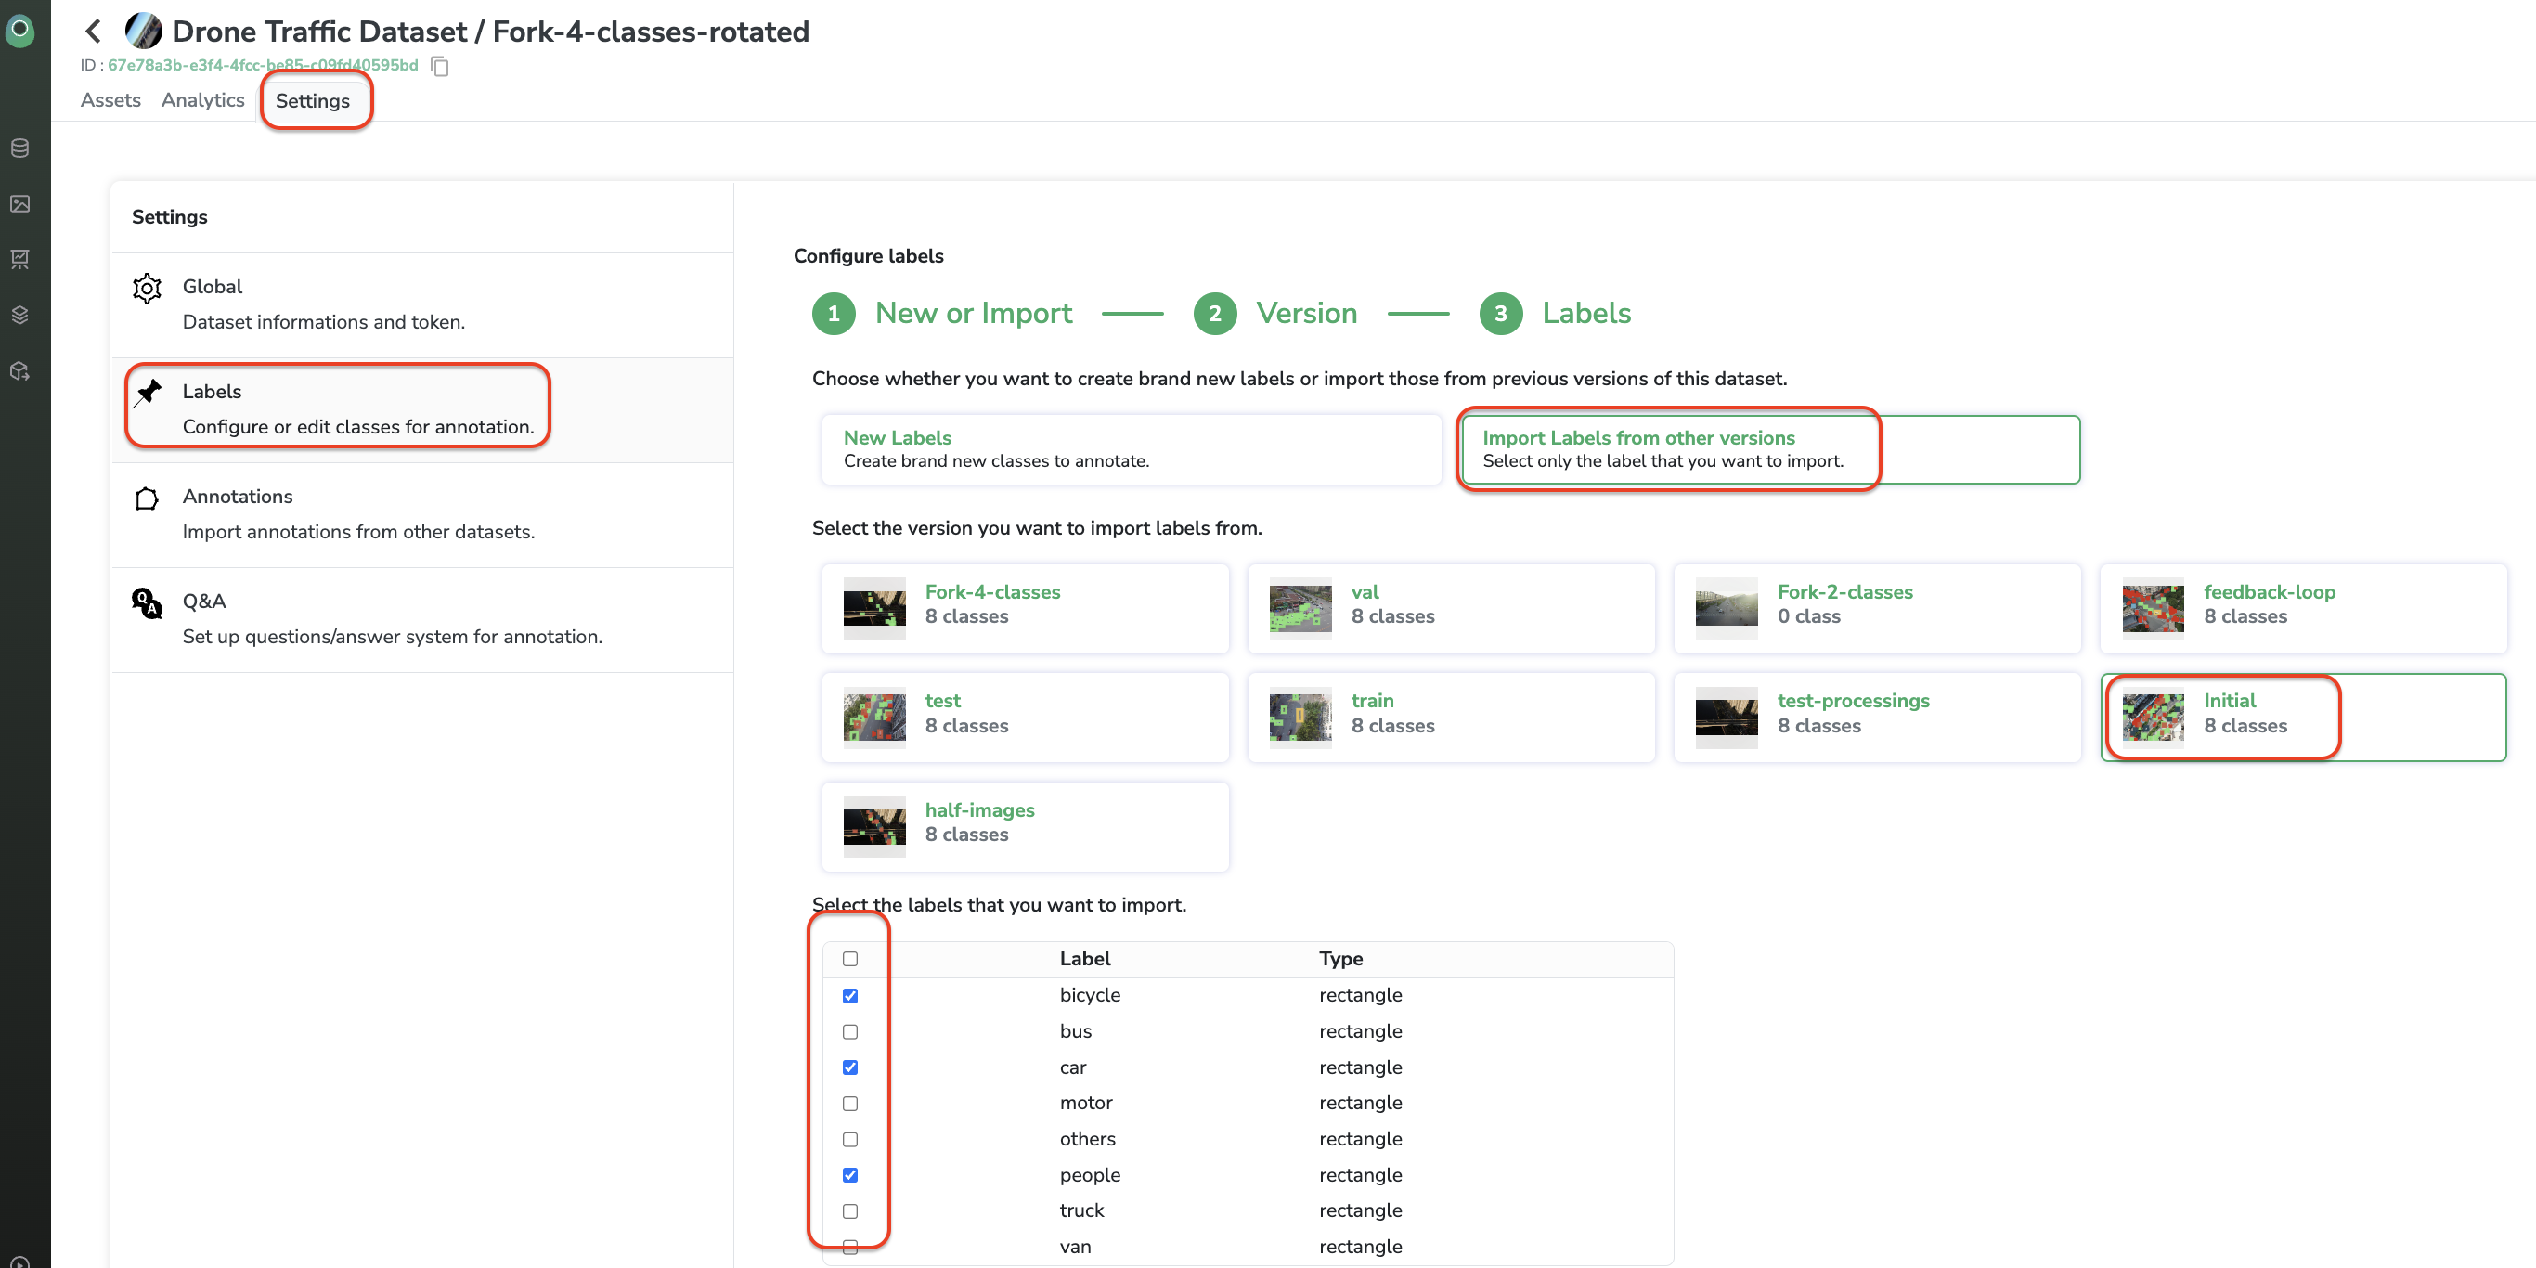Click the Q&A magnifier icon
This screenshot has height=1268, width=2536.
tap(147, 602)
